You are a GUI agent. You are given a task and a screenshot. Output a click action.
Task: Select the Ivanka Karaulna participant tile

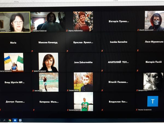coord(118,42)
